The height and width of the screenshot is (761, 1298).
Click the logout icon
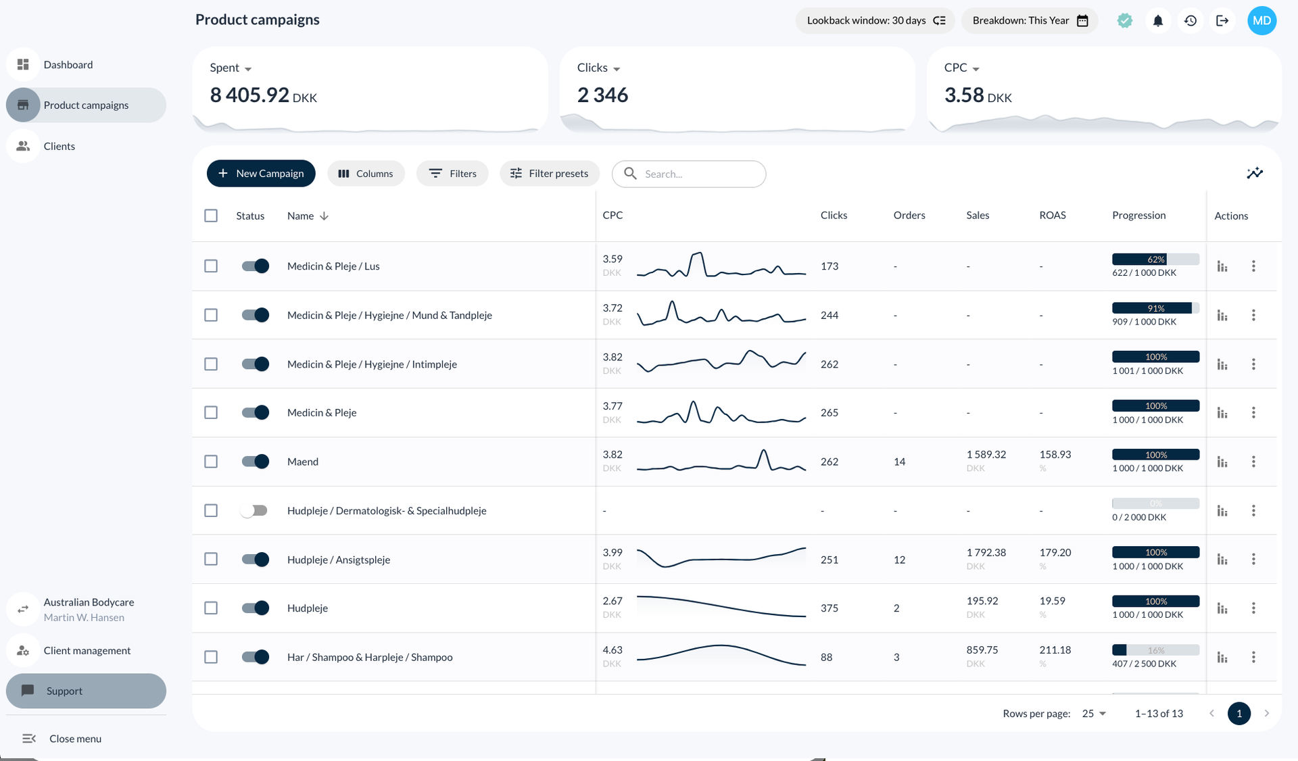[1222, 20]
